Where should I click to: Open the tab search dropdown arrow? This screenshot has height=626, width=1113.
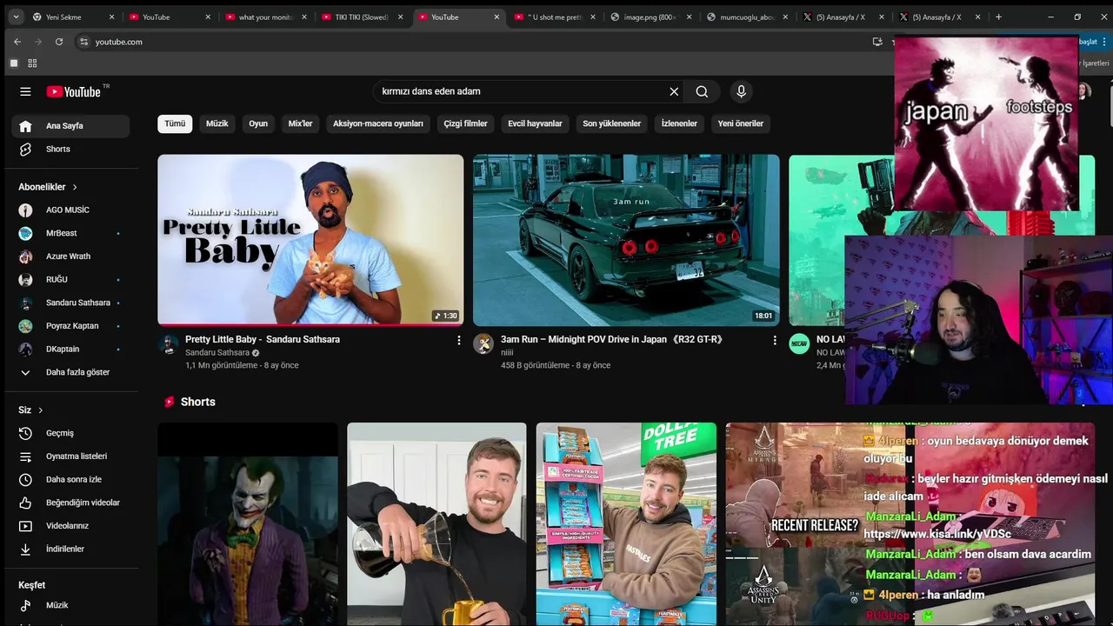[16, 17]
